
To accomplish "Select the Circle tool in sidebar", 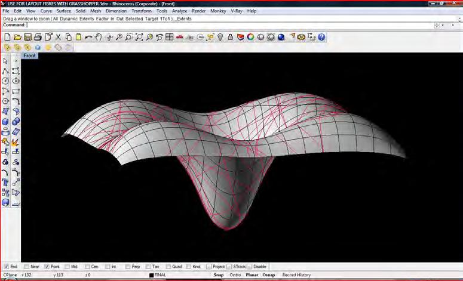I will (x=6, y=81).
